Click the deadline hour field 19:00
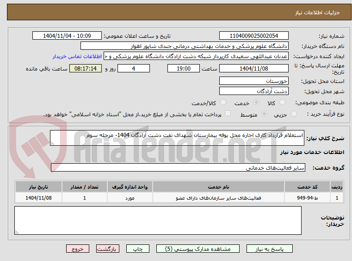The width and height of the screenshot is (352, 261). (184, 69)
